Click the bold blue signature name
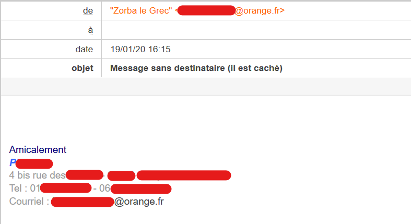The image size is (411, 224). (31, 163)
